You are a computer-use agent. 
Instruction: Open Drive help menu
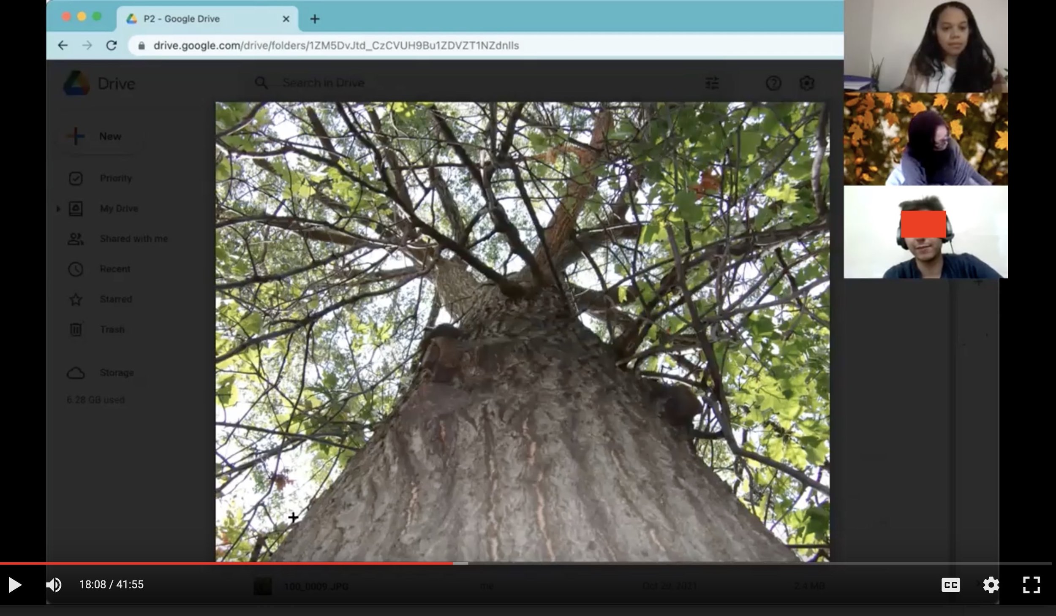click(773, 83)
